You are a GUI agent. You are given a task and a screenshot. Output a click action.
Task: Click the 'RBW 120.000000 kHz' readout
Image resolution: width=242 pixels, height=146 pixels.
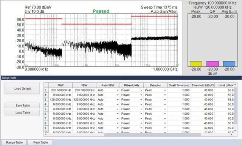(x=213, y=7)
